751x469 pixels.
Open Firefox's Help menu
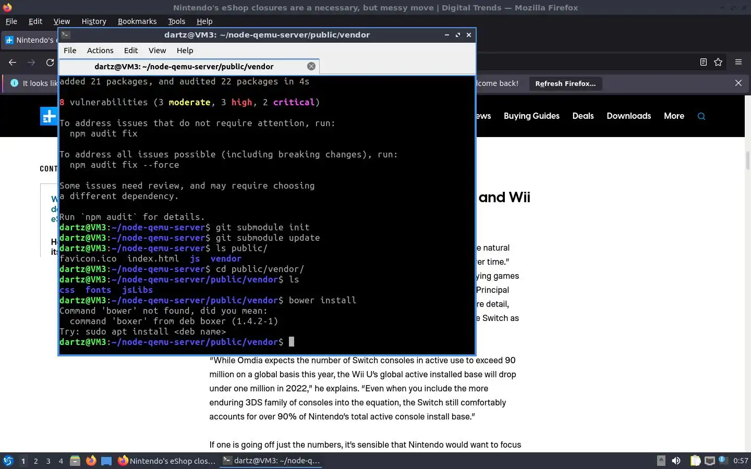point(204,21)
